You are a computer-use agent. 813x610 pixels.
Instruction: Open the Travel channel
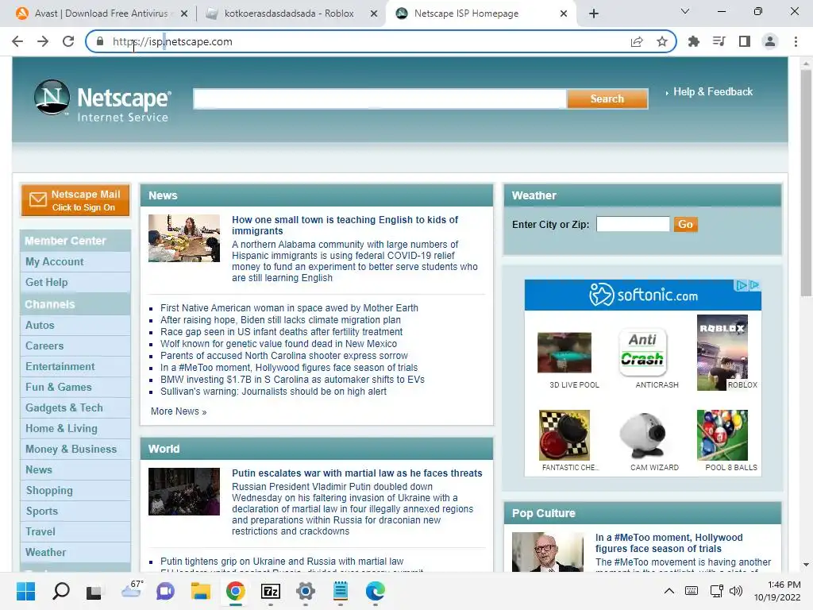click(x=40, y=532)
